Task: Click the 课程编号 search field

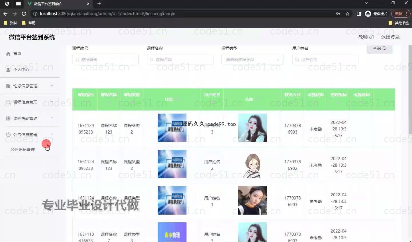Action: pyautogui.click(x=105, y=60)
